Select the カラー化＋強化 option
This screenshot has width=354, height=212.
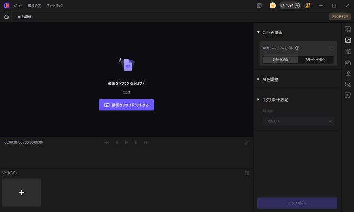[x=316, y=60]
